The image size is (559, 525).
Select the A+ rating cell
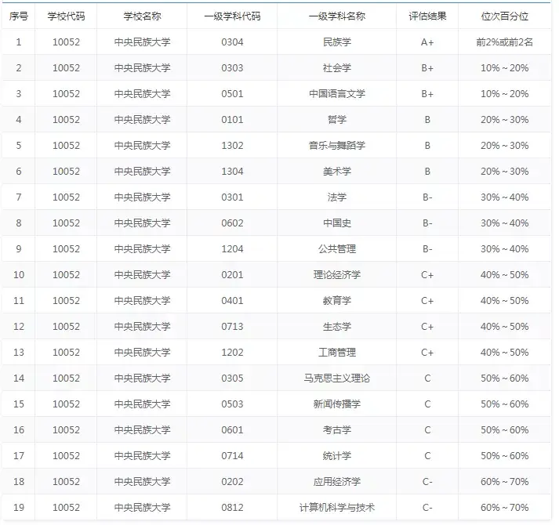[427, 42]
